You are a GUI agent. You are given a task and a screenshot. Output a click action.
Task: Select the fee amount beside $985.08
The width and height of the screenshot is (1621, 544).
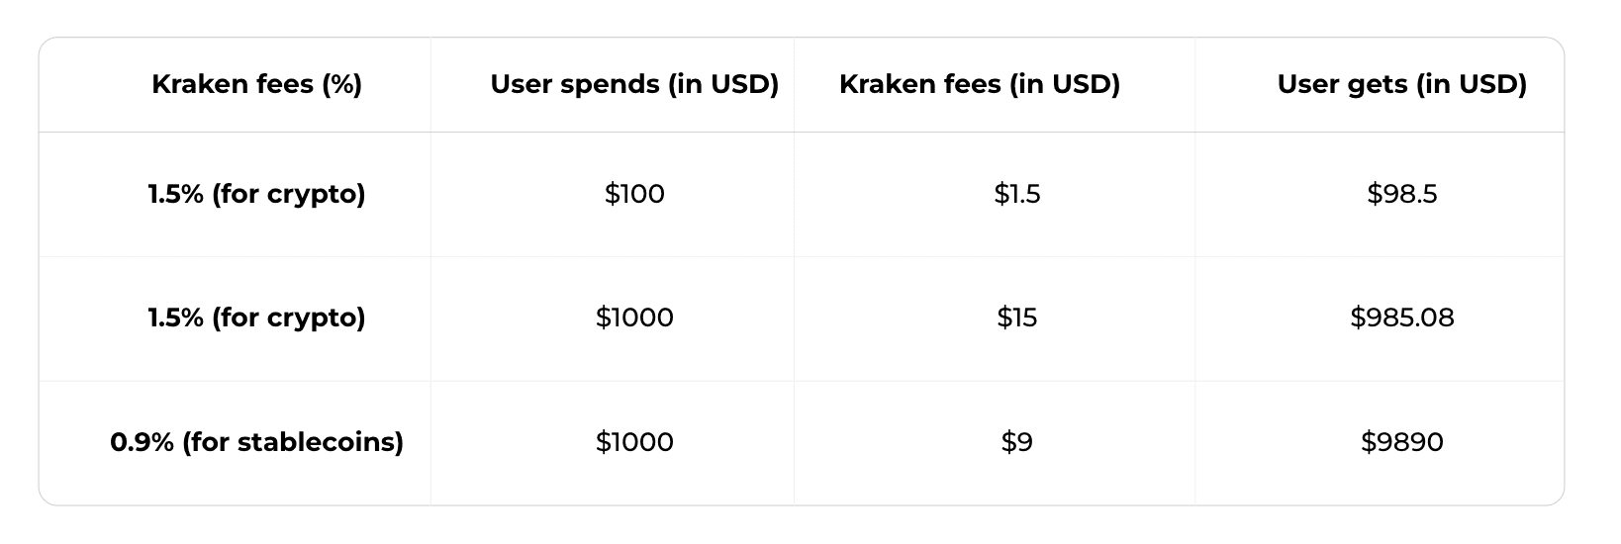point(1017,317)
